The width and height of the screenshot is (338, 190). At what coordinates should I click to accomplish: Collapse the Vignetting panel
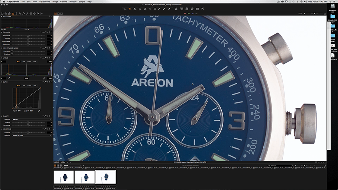(2, 129)
